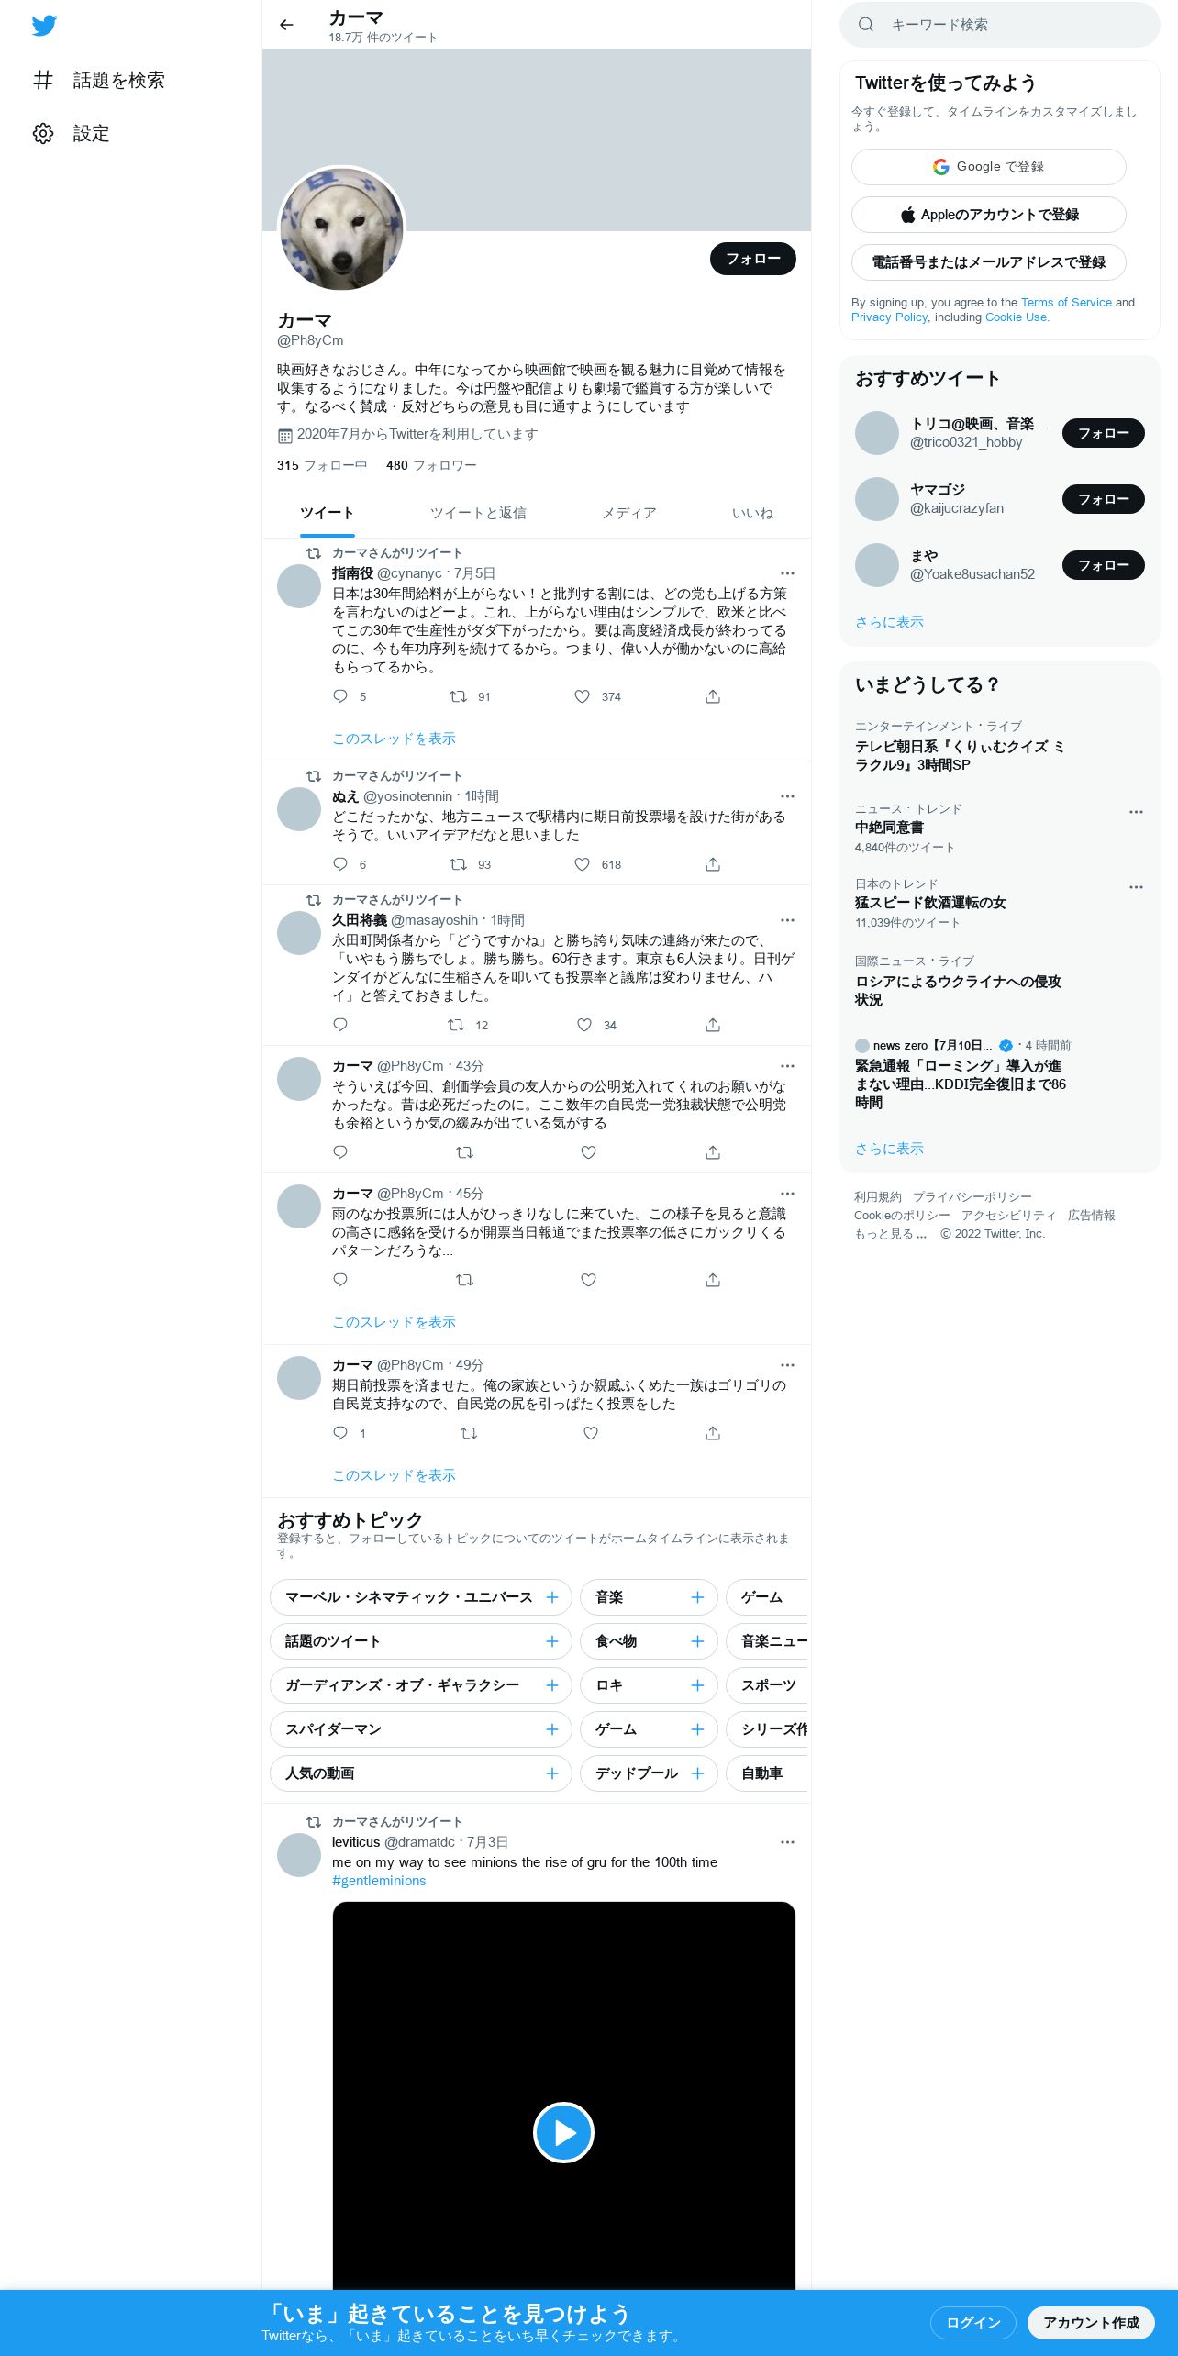Share カーマ's 45分 tweet
The image size is (1178, 2356).
point(713,1280)
